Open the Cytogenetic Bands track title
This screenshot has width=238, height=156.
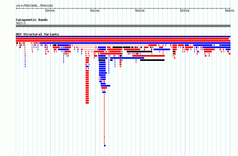point(32,20)
